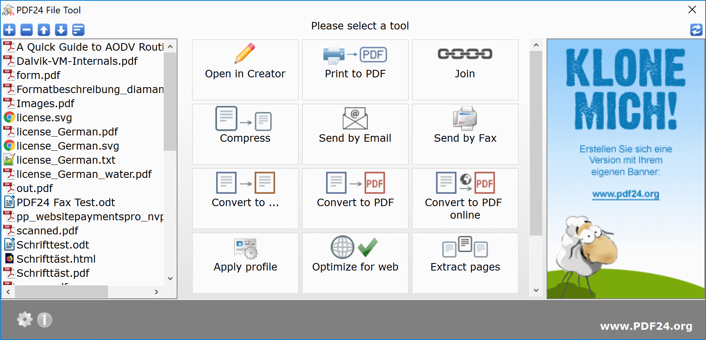Open the Join tool with chain icon
The width and height of the screenshot is (706, 340).
[x=465, y=70]
